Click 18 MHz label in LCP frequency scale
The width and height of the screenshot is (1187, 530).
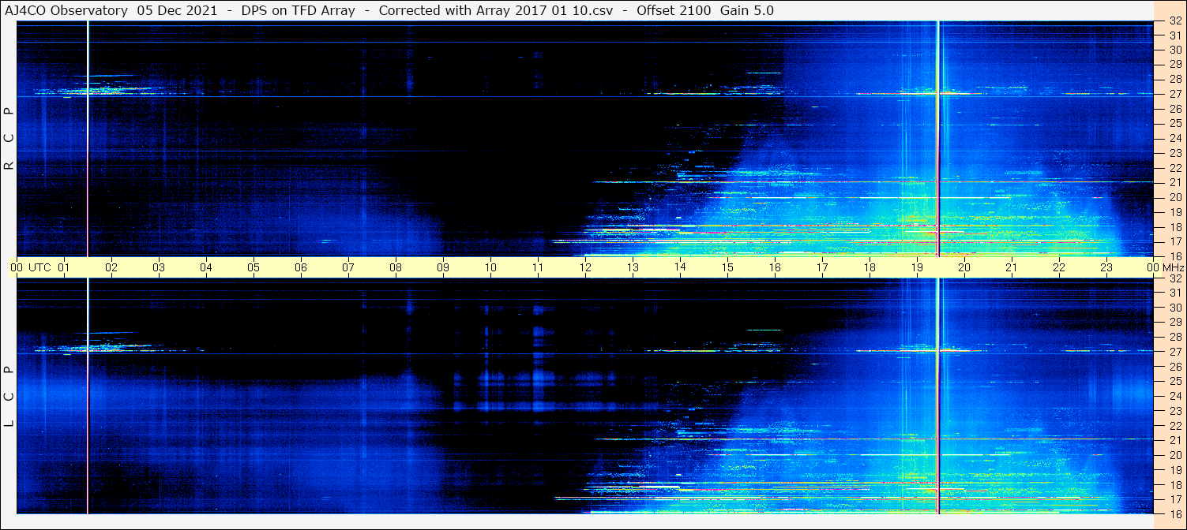tap(1174, 484)
